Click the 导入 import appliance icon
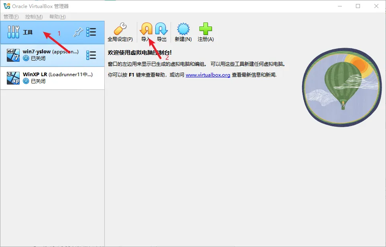386x247 pixels. (146, 29)
